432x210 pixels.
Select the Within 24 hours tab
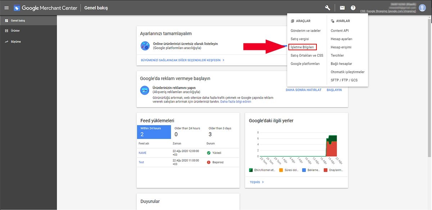[154, 132]
